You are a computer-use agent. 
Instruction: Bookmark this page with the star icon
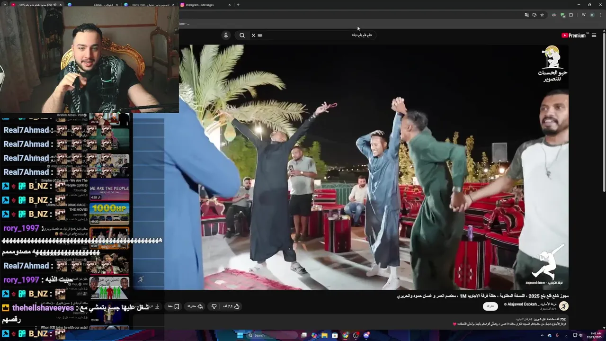coord(542,15)
